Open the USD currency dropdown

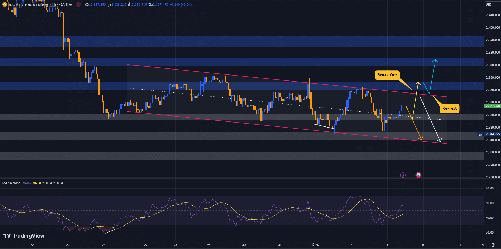coord(492,4)
